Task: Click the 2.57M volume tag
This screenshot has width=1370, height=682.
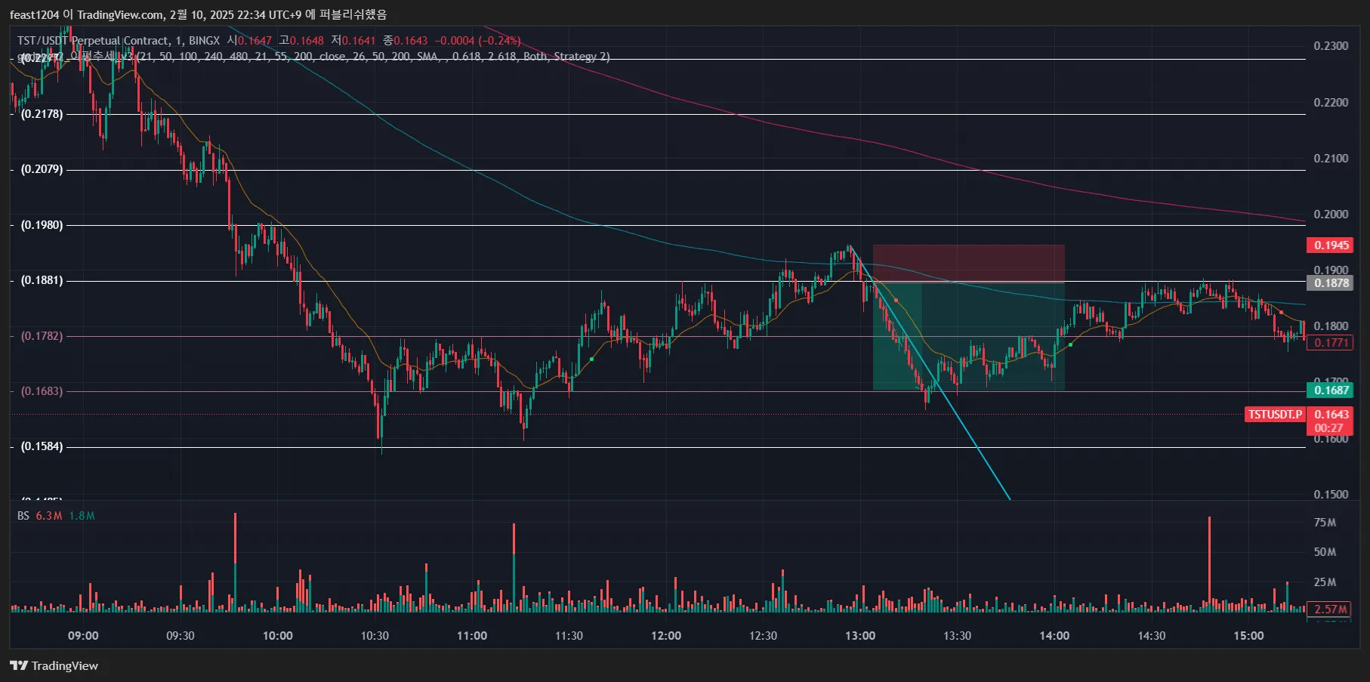Action: pyautogui.click(x=1330, y=609)
